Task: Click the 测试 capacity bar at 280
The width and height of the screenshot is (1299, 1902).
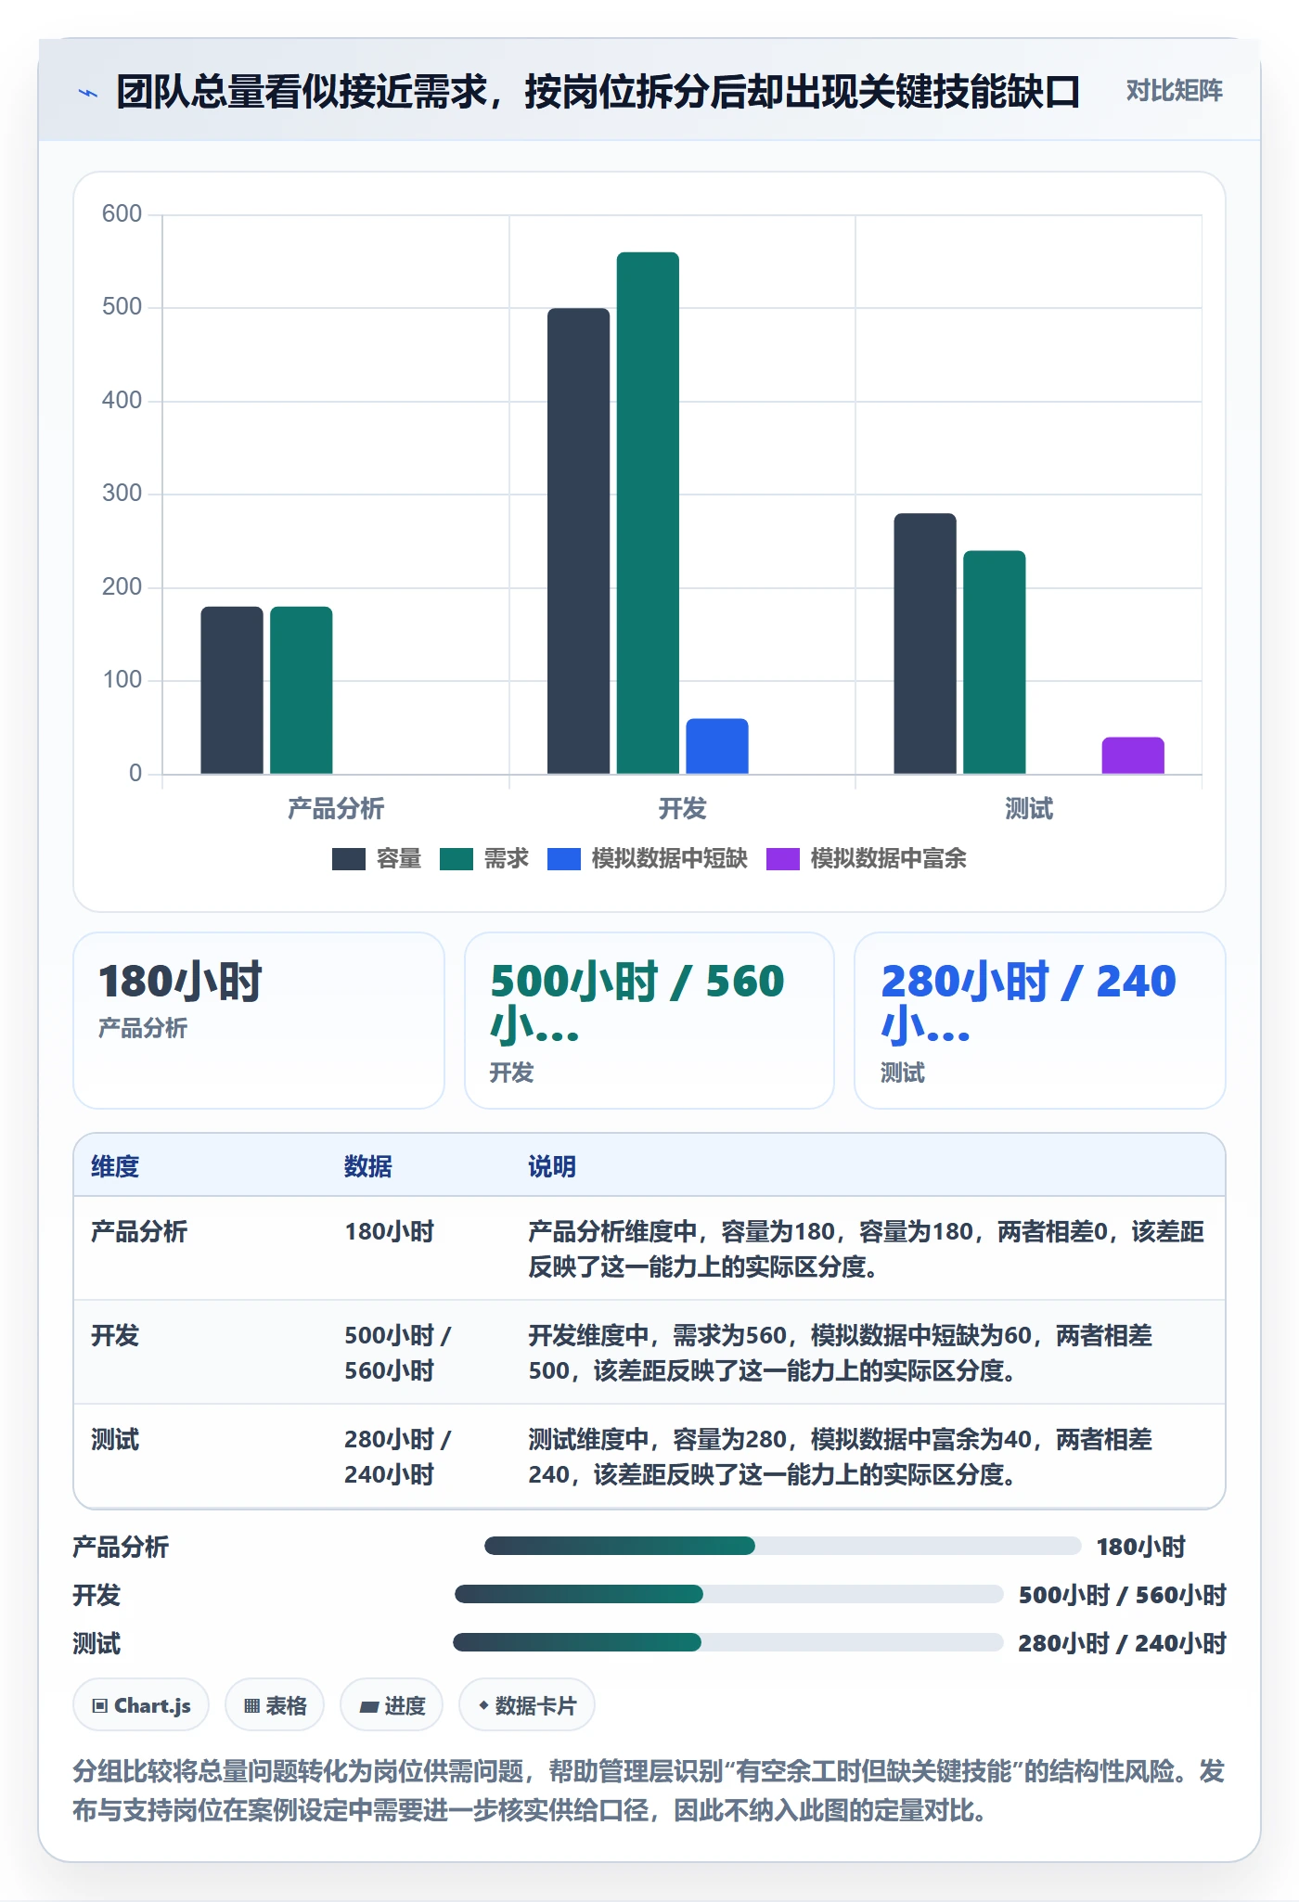Action: tap(925, 643)
